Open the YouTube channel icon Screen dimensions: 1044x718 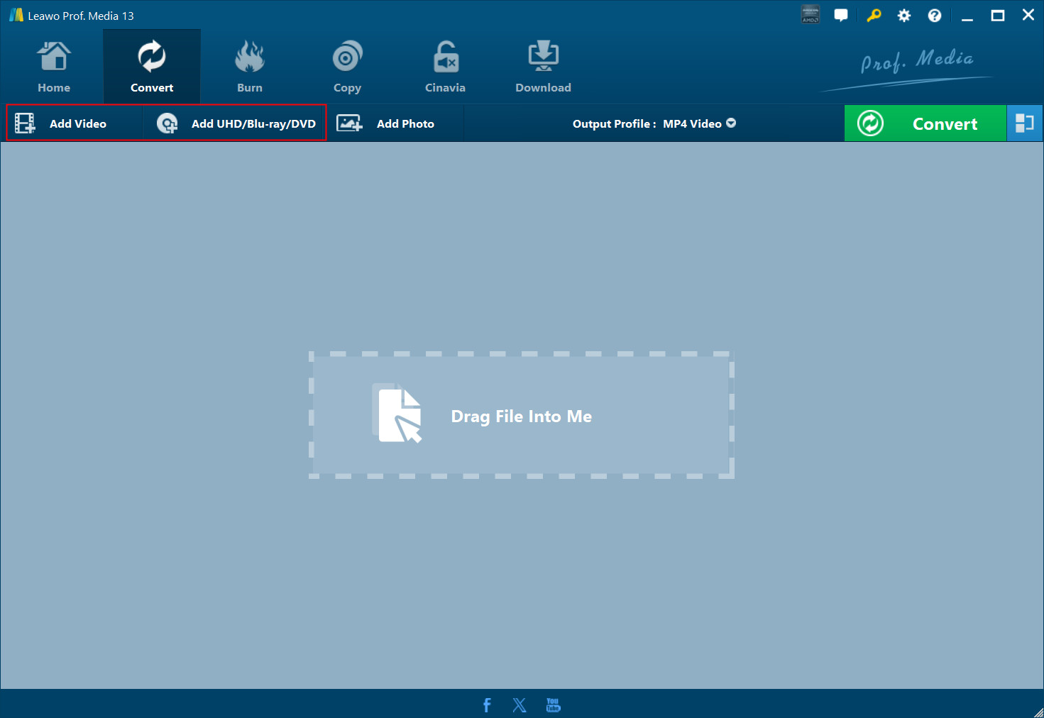pos(553,705)
